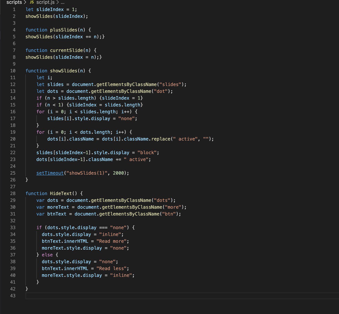Open the '...' breadcrumb symbol segment

[x=63, y=2]
